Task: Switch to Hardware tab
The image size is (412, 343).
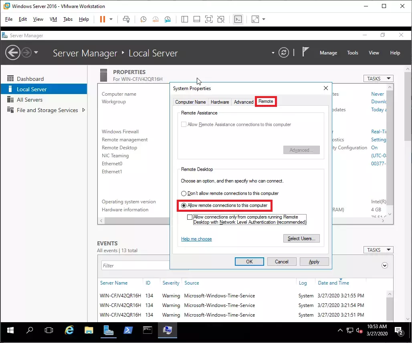Action: point(220,102)
